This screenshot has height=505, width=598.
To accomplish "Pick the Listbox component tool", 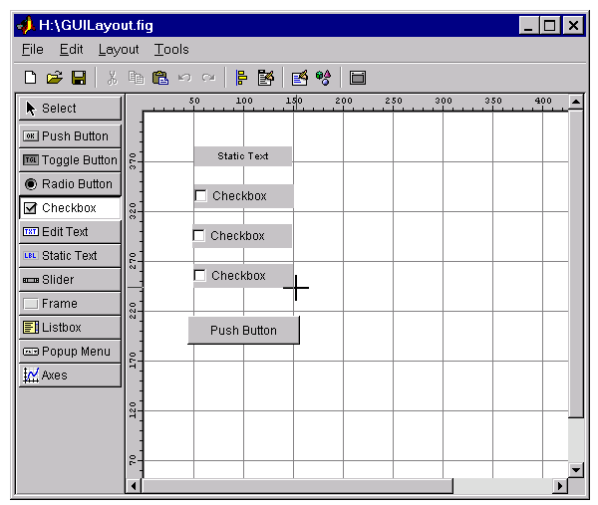I will pos(70,328).
